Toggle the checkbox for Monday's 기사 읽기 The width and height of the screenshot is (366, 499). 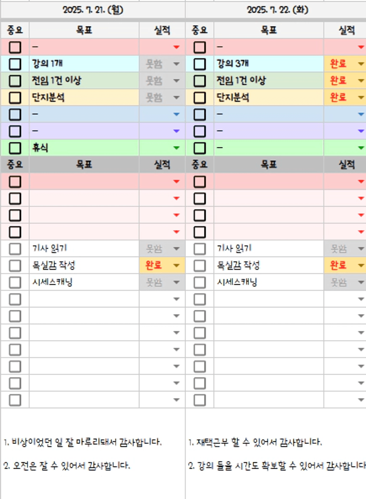(15, 249)
